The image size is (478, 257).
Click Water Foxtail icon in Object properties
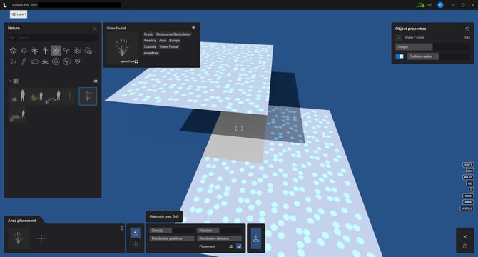pos(399,38)
